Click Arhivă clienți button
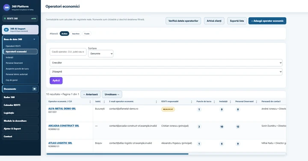The width and height of the screenshot is (308, 161). [214, 21]
